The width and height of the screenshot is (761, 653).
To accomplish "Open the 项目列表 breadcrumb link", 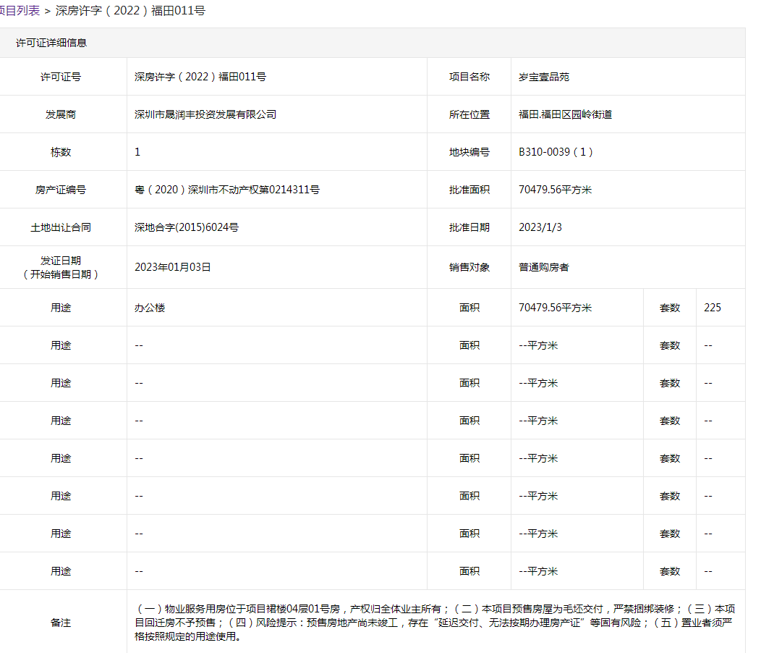I will coord(20,12).
